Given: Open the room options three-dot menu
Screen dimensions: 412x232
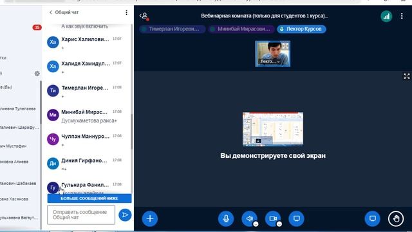Looking at the screenshot, I should pos(402,16).
